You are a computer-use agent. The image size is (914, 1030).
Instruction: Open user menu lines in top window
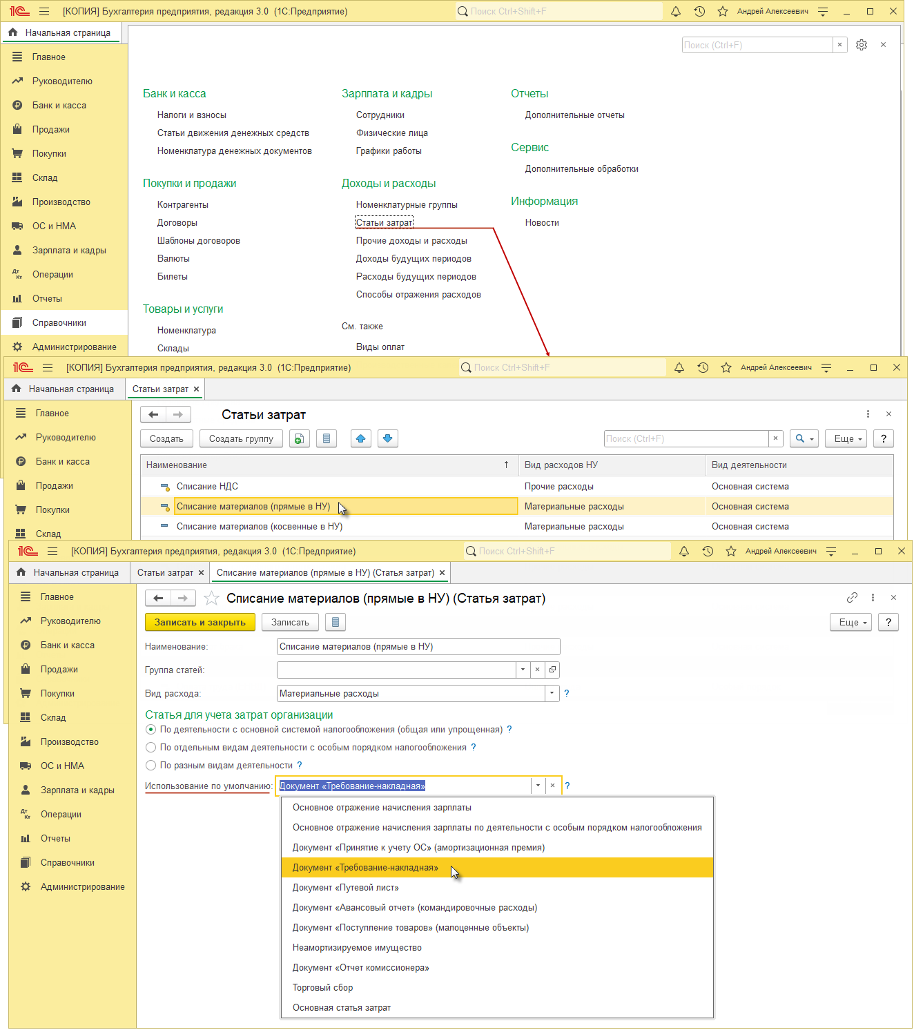click(823, 11)
